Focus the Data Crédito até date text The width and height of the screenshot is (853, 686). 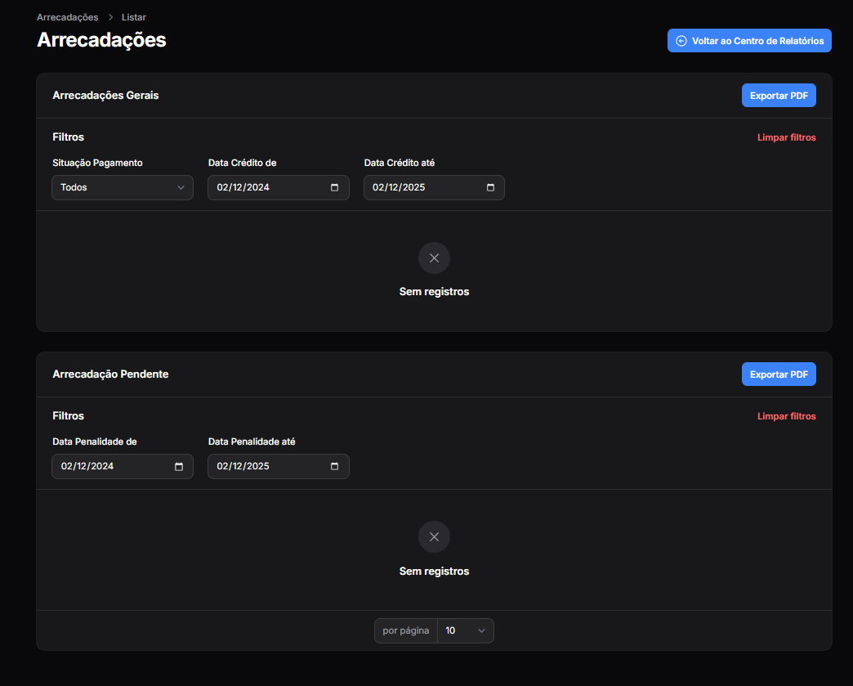click(x=400, y=187)
